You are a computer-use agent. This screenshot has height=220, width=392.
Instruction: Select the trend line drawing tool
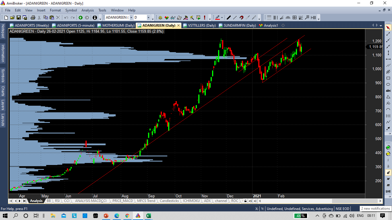(388, 34)
